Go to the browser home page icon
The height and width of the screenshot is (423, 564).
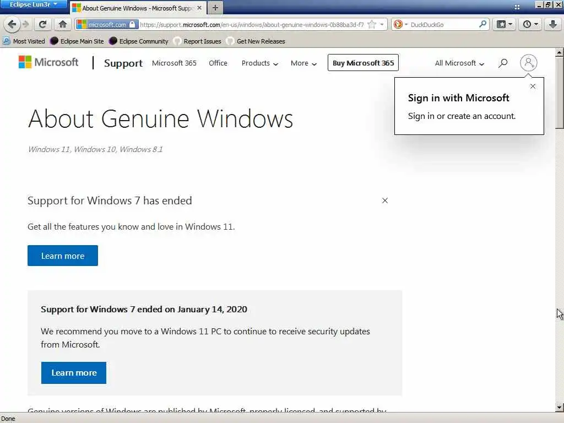(x=63, y=24)
